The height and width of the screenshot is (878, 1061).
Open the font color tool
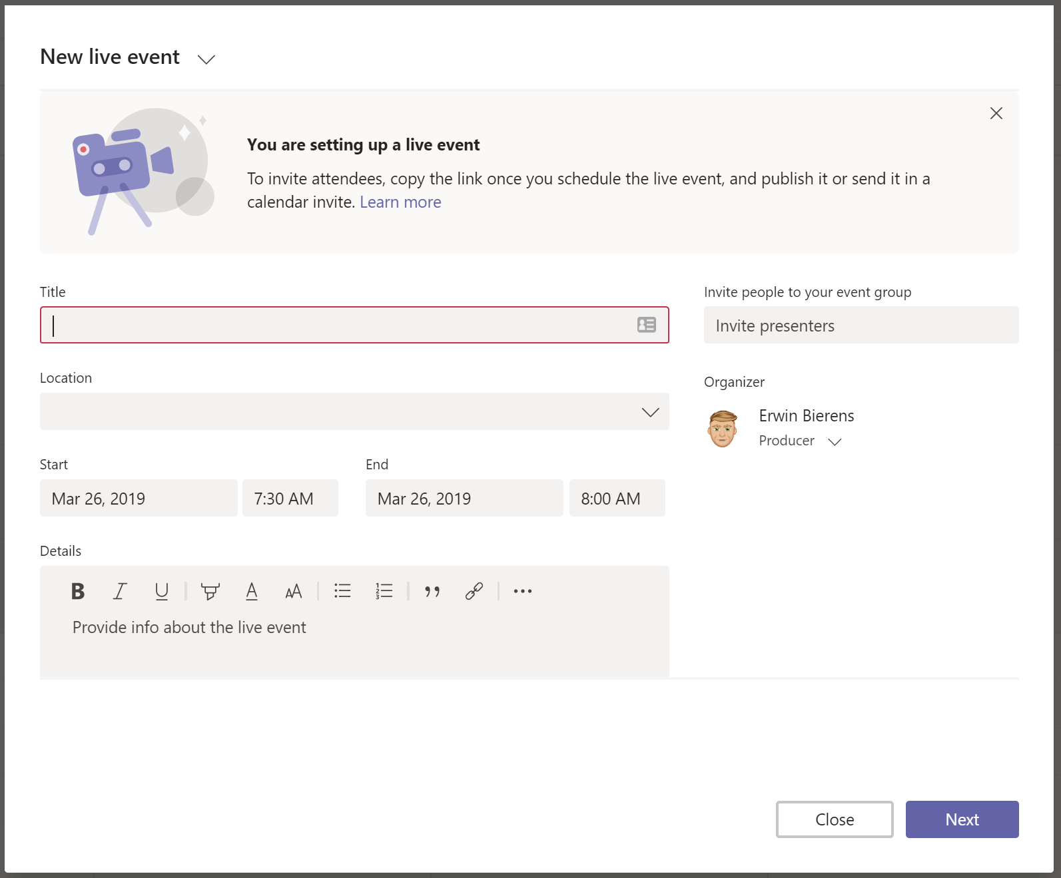(x=252, y=591)
